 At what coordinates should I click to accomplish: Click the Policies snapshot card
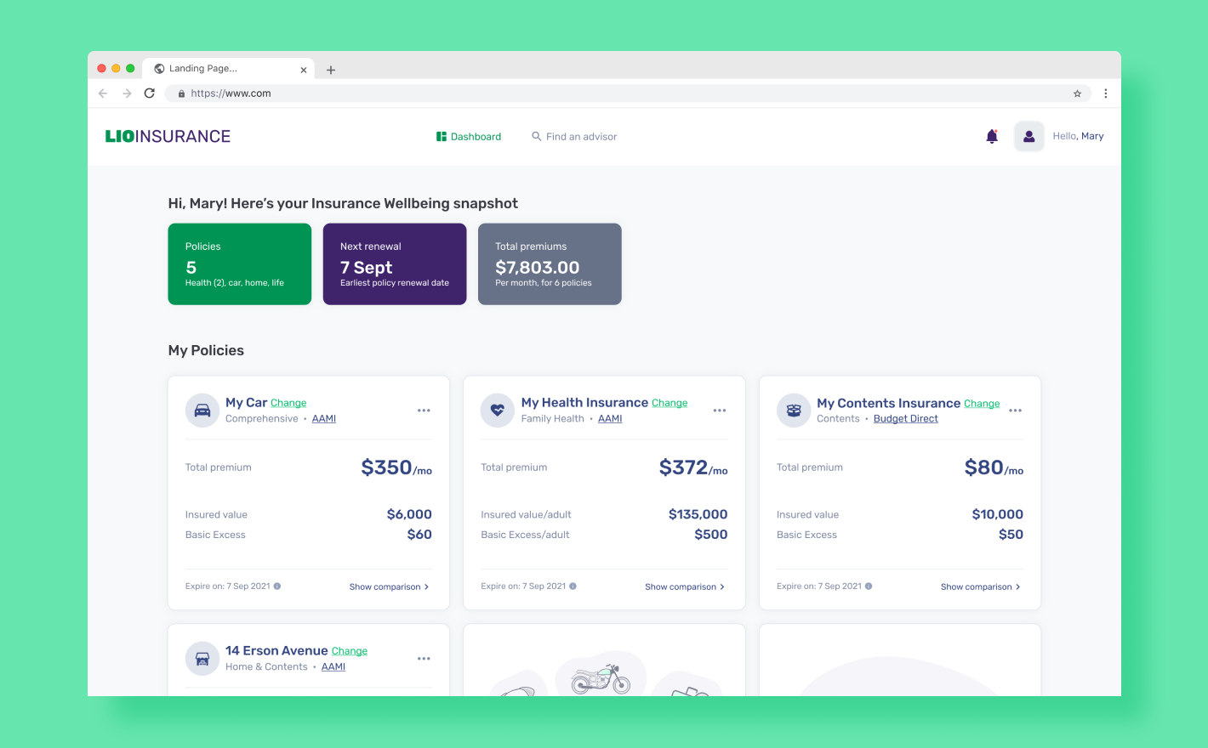click(x=239, y=263)
